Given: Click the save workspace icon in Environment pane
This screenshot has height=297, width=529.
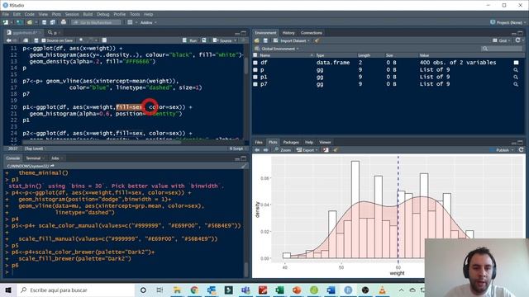Looking at the screenshot, I should click(265, 40).
